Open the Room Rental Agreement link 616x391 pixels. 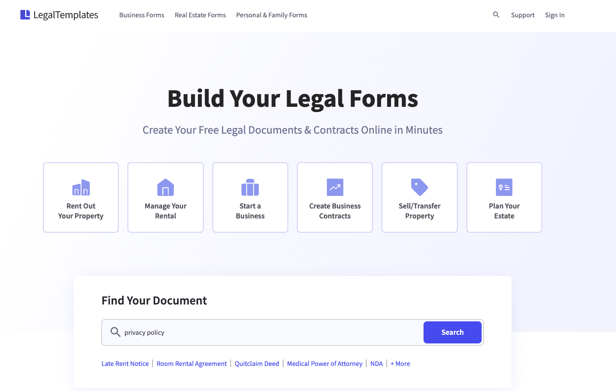tap(192, 364)
